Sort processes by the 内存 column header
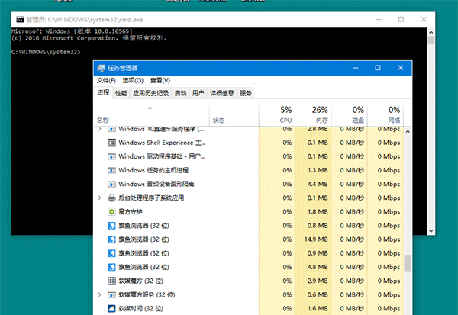The height and width of the screenshot is (315, 458). tap(314, 115)
